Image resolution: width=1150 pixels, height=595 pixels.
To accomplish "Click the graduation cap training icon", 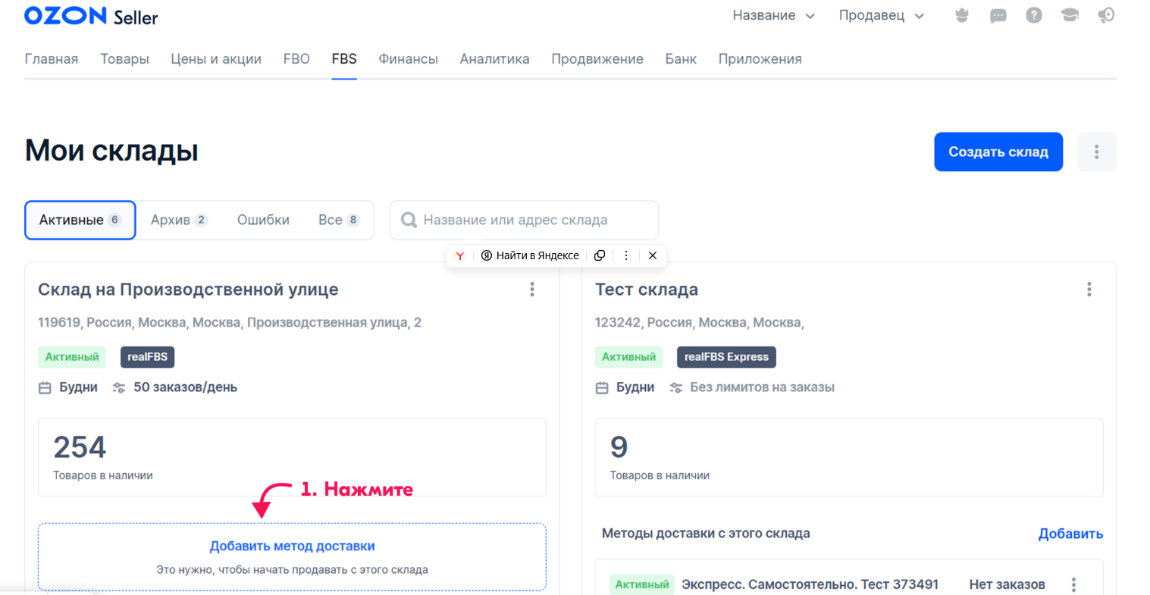I will click(1070, 16).
